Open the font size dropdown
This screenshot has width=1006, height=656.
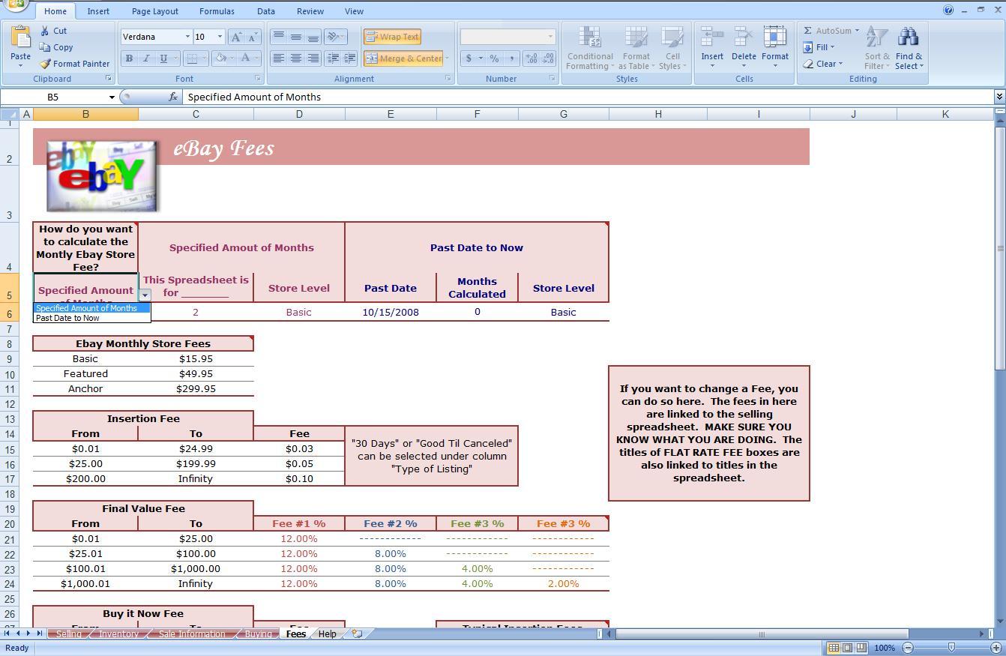[218, 36]
